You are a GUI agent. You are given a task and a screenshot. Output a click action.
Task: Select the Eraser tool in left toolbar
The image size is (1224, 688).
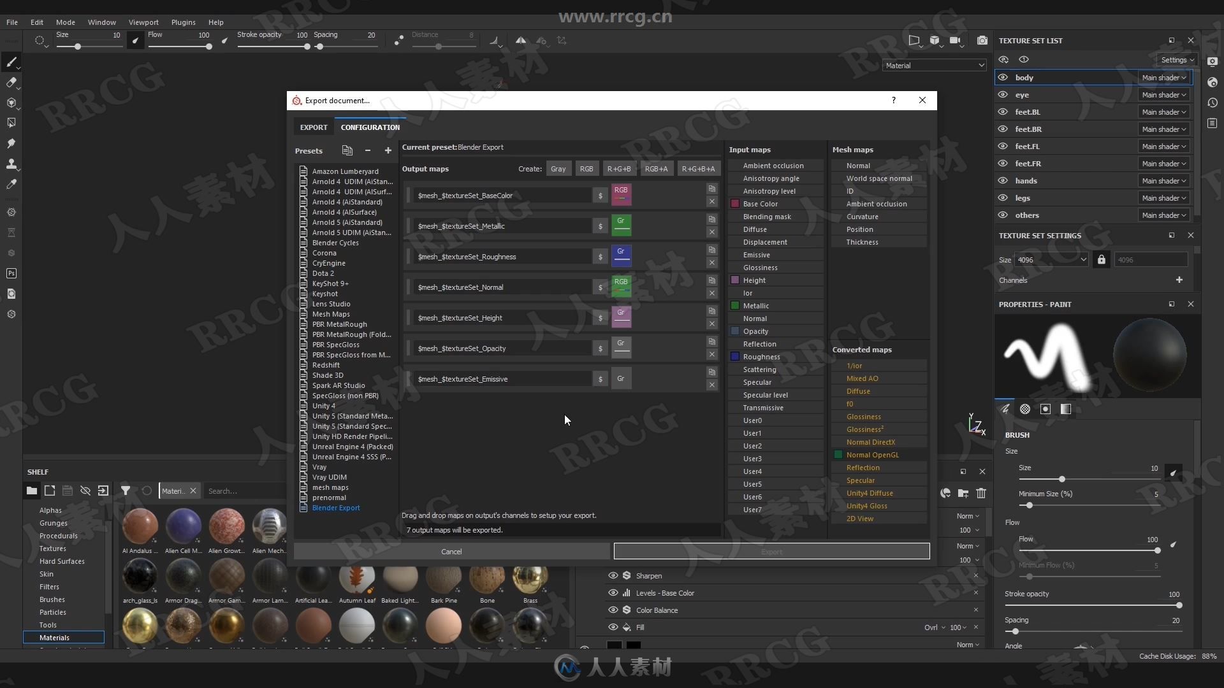click(11, 82)
